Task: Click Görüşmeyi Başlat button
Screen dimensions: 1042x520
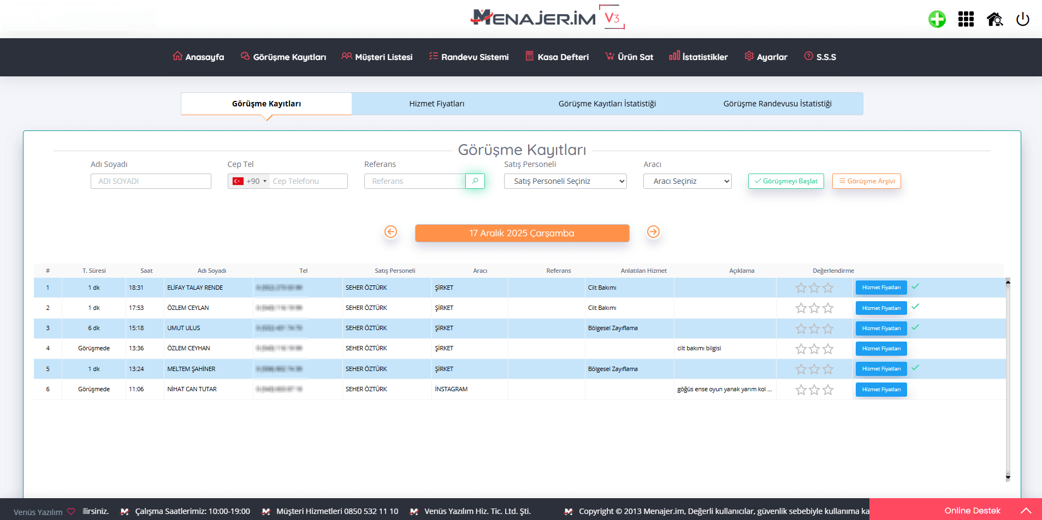Action: [x=785, y=181]
